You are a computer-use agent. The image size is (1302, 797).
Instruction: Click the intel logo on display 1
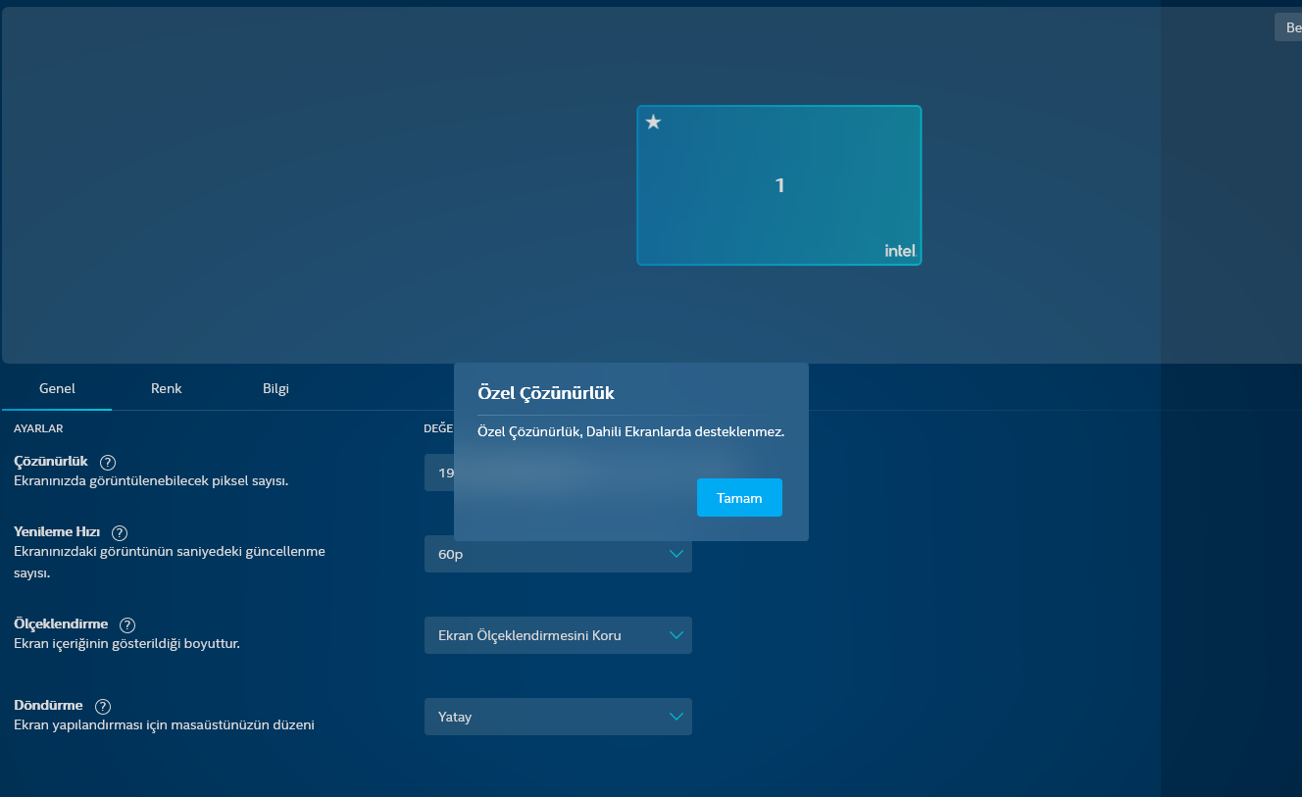pos(899,251)
